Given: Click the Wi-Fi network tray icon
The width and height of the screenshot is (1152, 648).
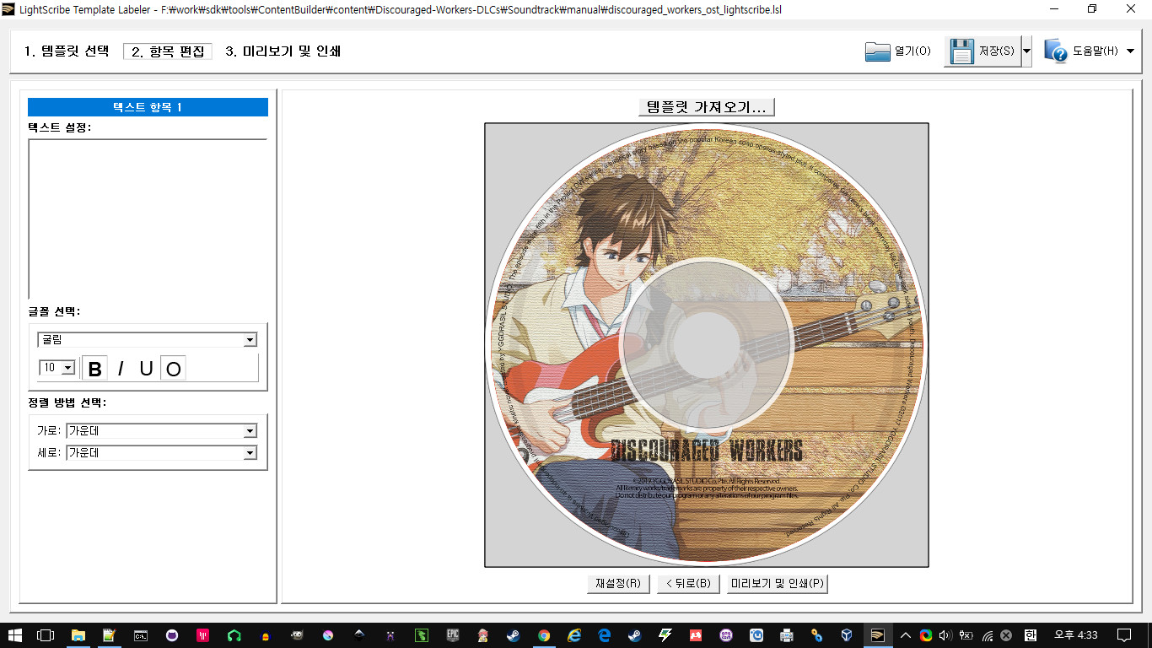Looking at the screenshot, I should (988, 635).
